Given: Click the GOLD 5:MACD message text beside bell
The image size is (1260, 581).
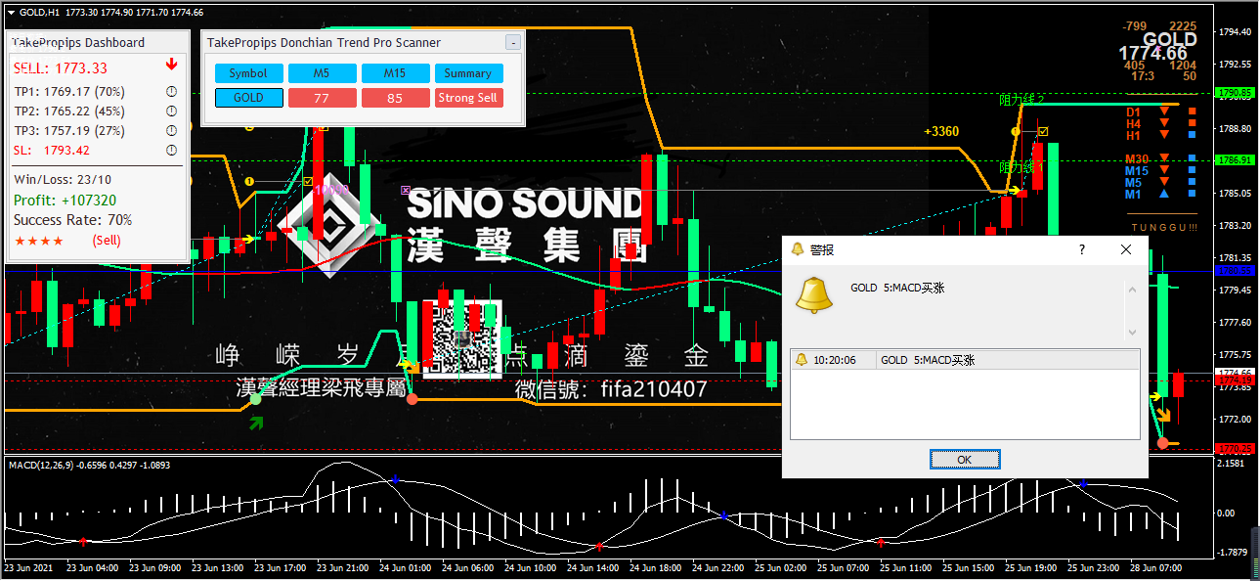Looking at the screenshot, I should [x=897, y=288].
